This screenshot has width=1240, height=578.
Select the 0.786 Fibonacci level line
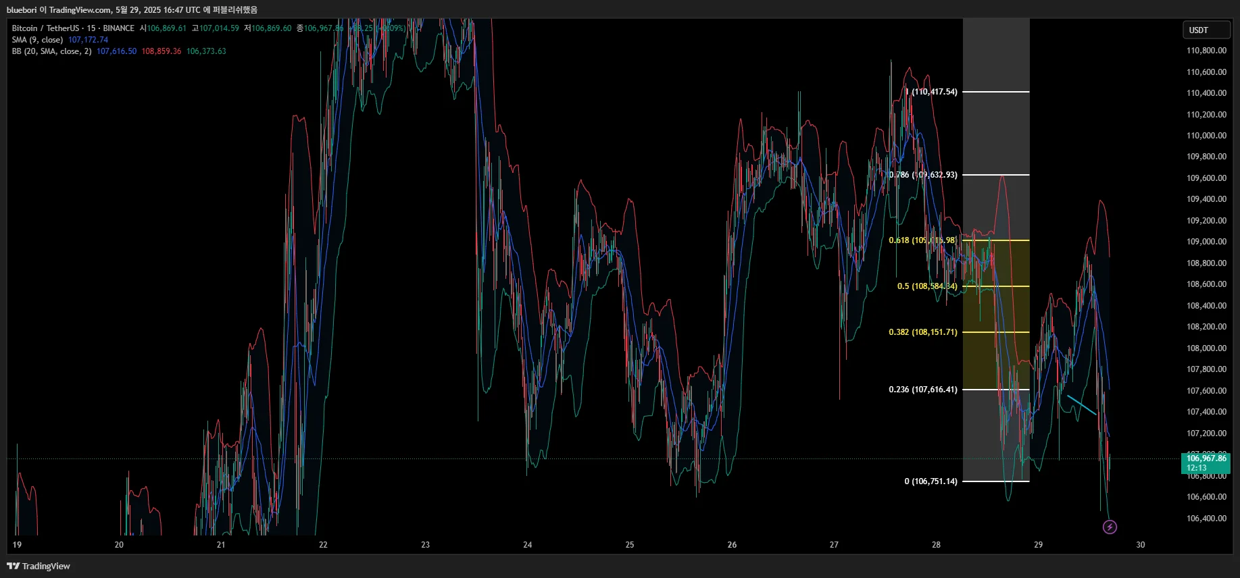(996, 175)
